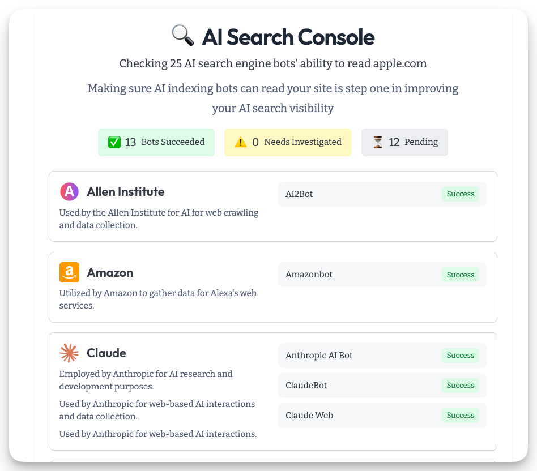The image size is (537, 471).
Task: Open the ClaudeBot result row
Action: (x=363, y=386)
